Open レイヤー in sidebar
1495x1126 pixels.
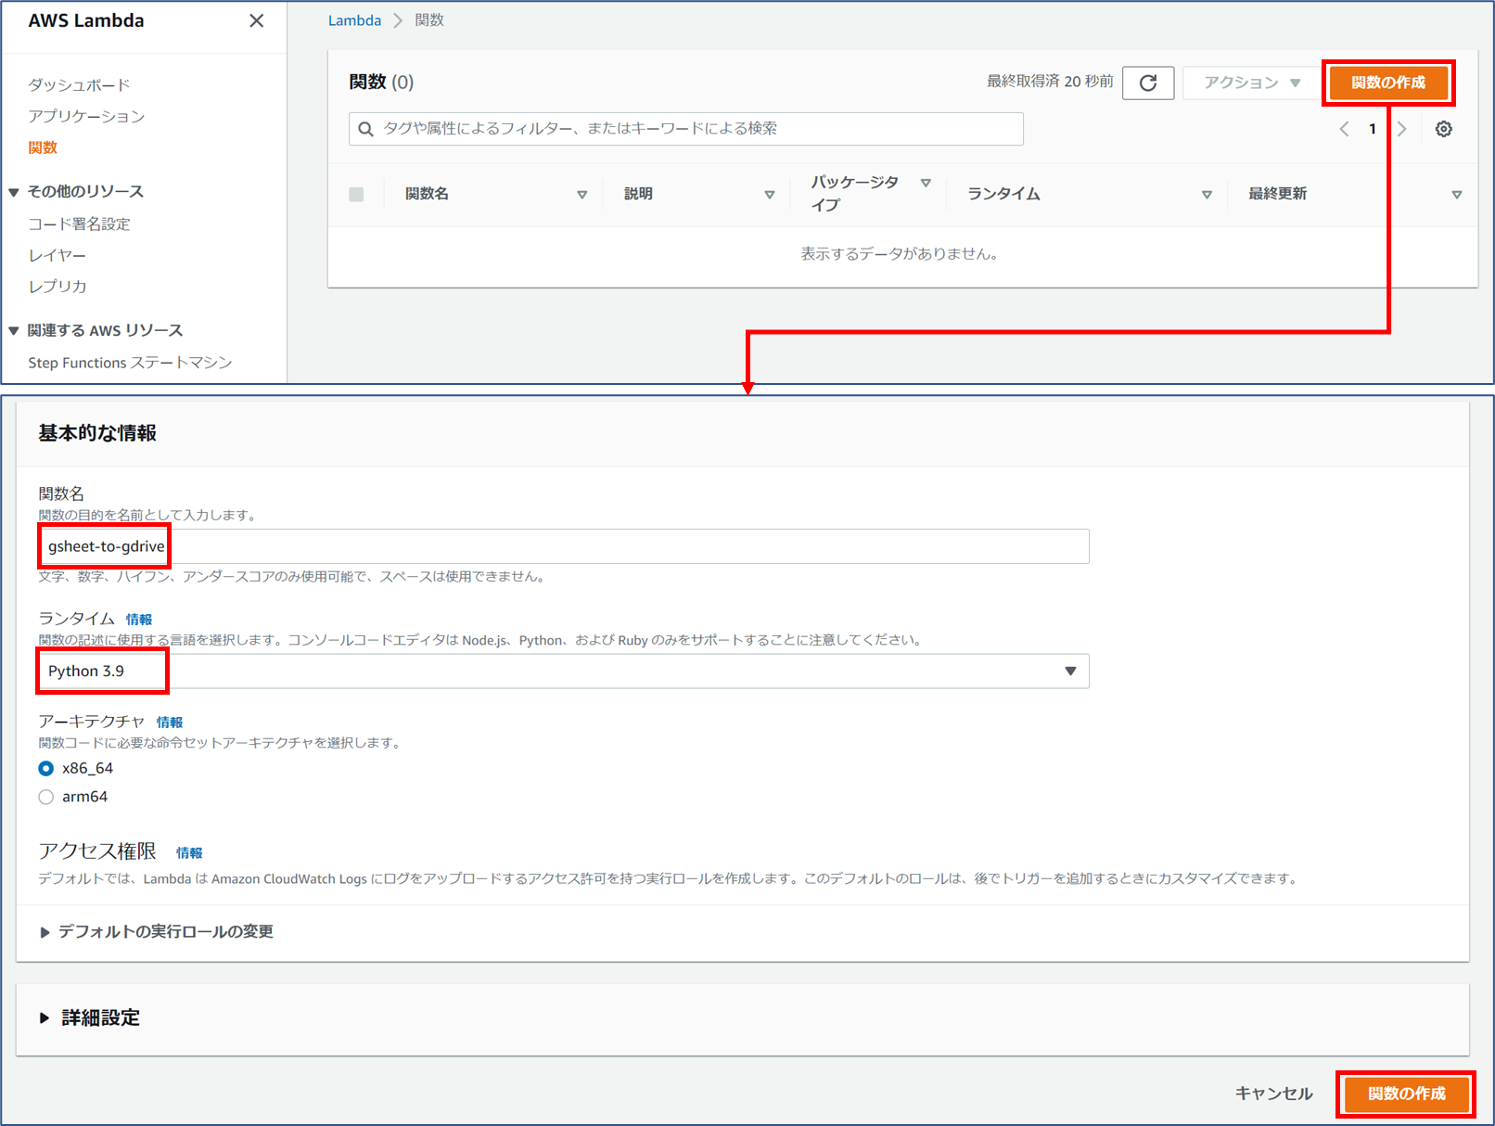(x=57, y=255)
